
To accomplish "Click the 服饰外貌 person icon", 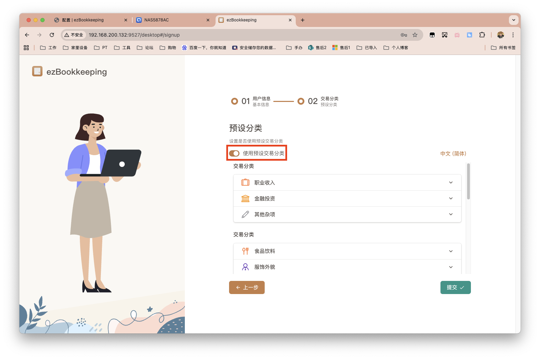I will click(x=245, y=267).
